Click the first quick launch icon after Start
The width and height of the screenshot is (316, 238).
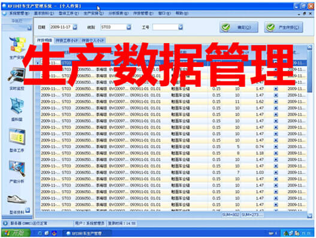tap(40, 233)
